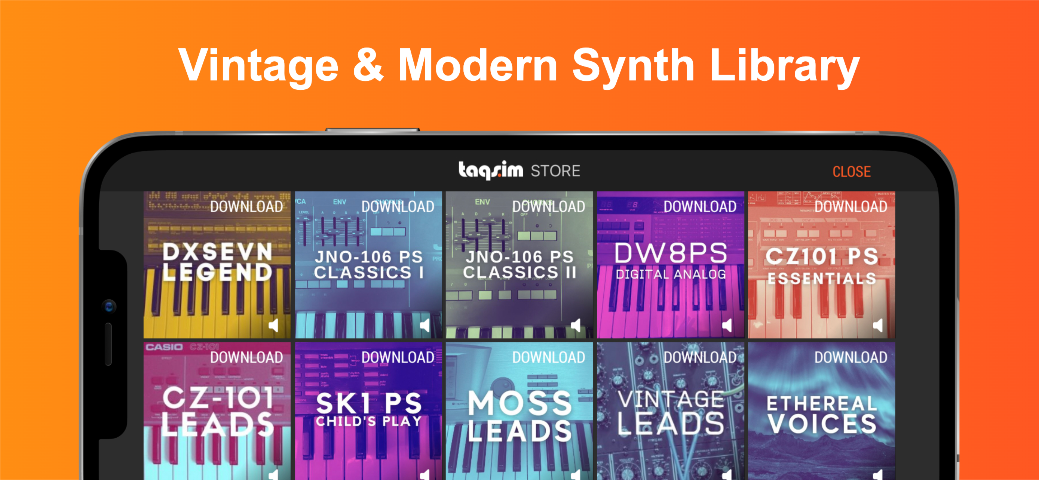Download SK1 PS Child's Play pack

[398, 357]
